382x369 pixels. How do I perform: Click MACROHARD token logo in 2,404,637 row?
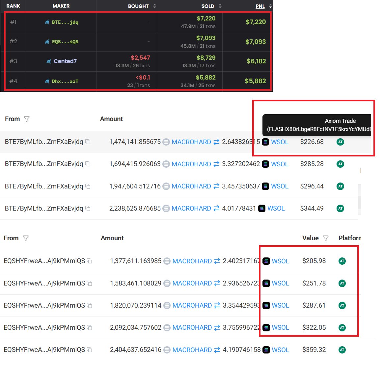(166, 350)
